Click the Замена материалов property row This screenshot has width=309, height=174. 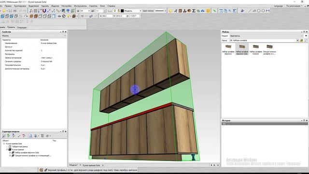[34, 58]
